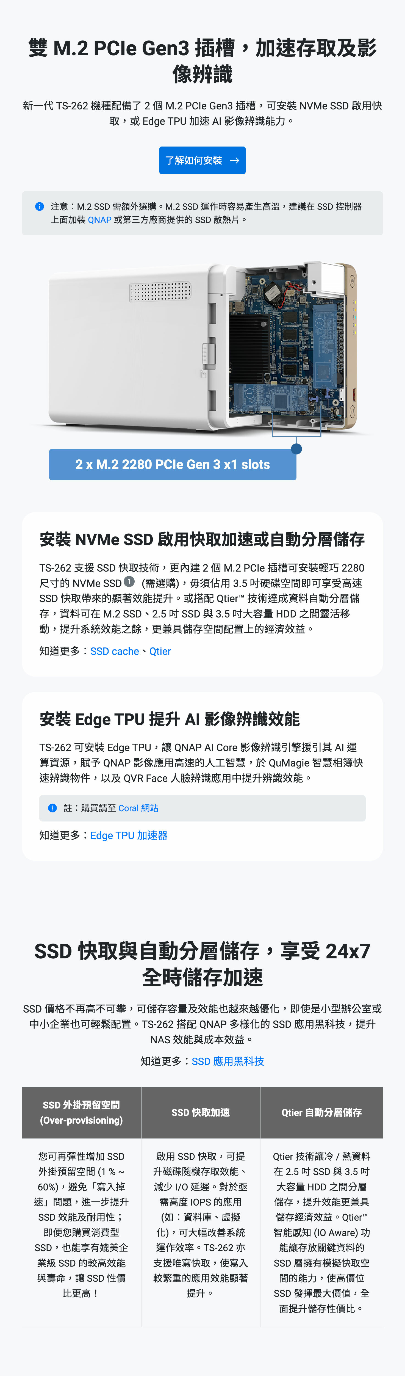The width and height of the screenshot is (405, 1376).
Task: Click the 安裝 Edge TPU section heading
Action: (x=169, y=719)
